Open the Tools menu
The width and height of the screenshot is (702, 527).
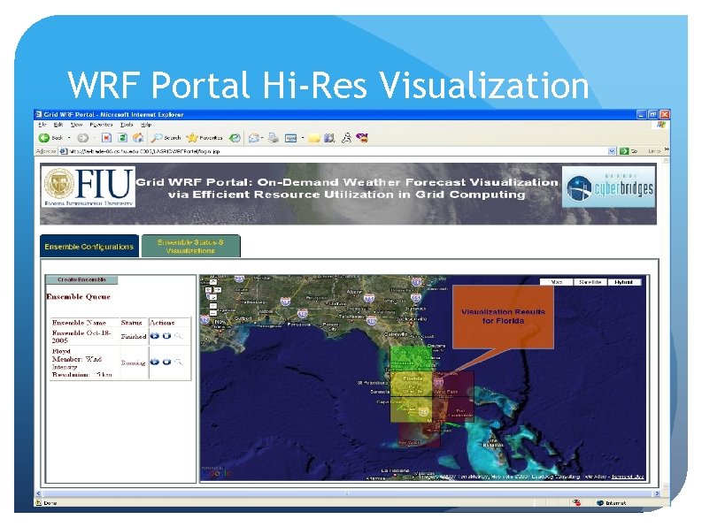coord(127,125)
